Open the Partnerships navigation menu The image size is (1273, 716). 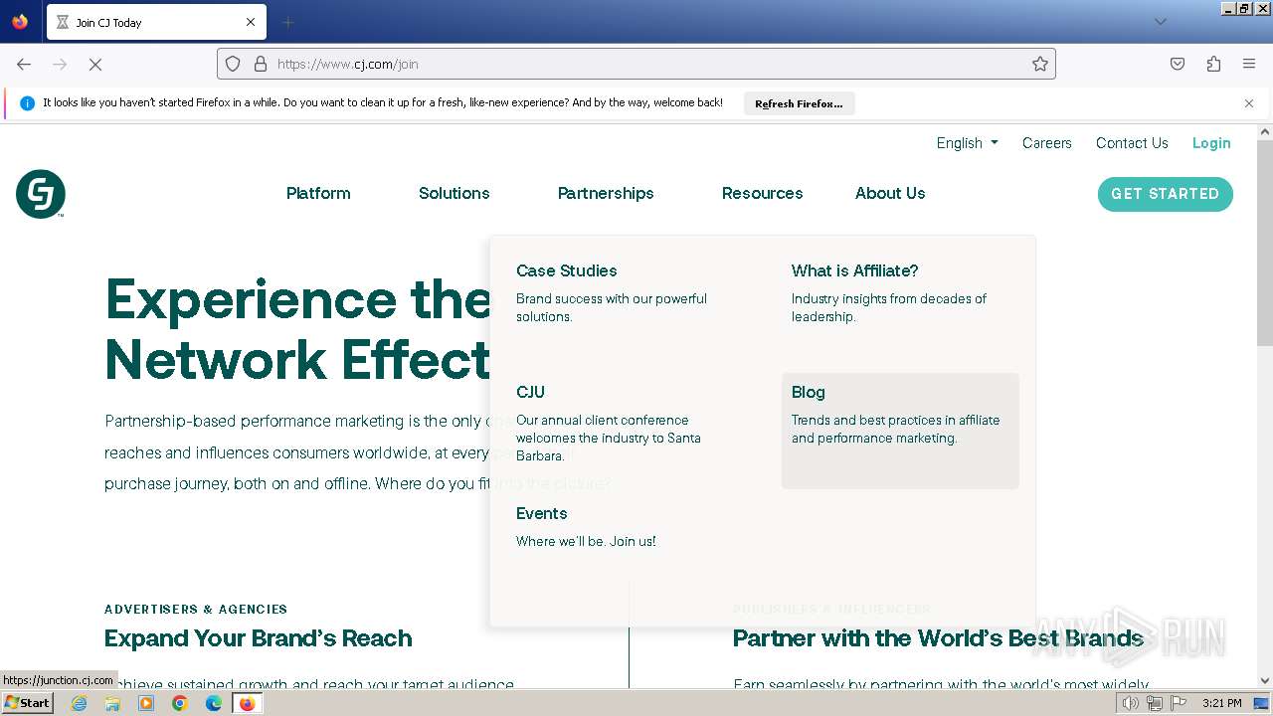(606, 193)
